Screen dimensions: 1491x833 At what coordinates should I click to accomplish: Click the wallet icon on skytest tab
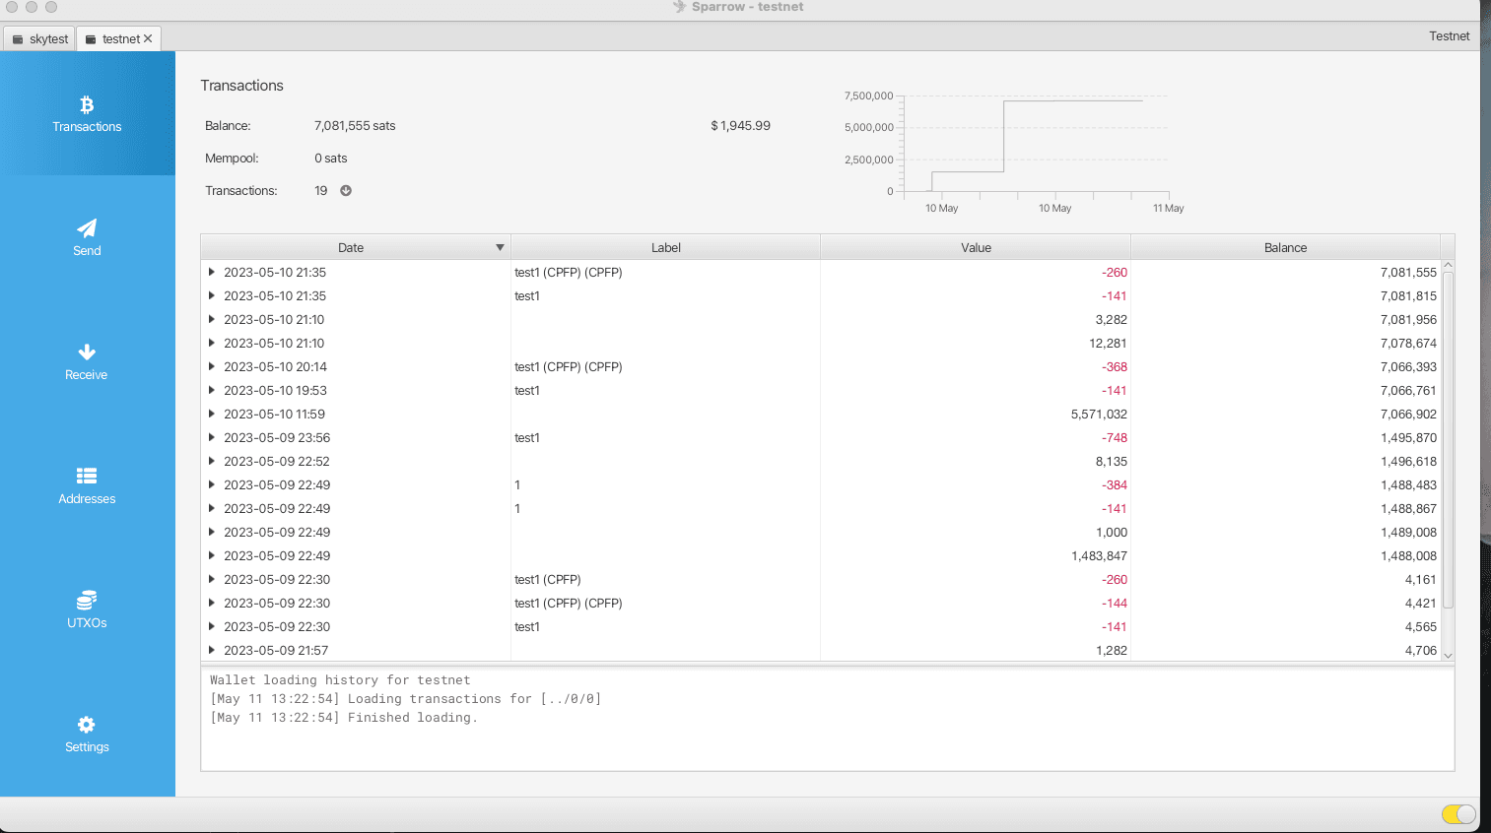click(x=18, y=39)
